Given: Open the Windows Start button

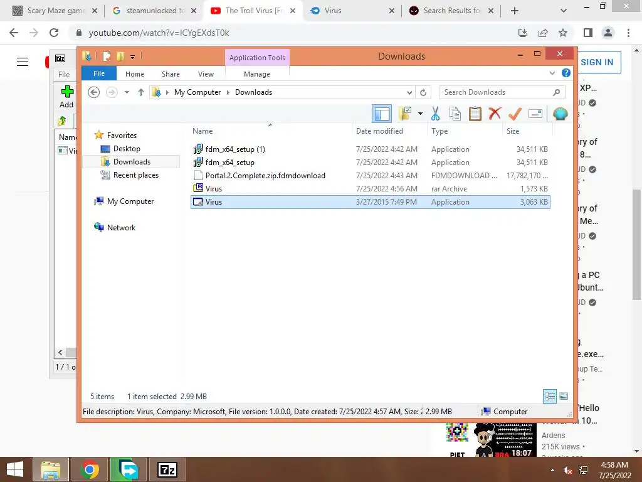Looking at the screenshot, I should [x=15, y=469].
